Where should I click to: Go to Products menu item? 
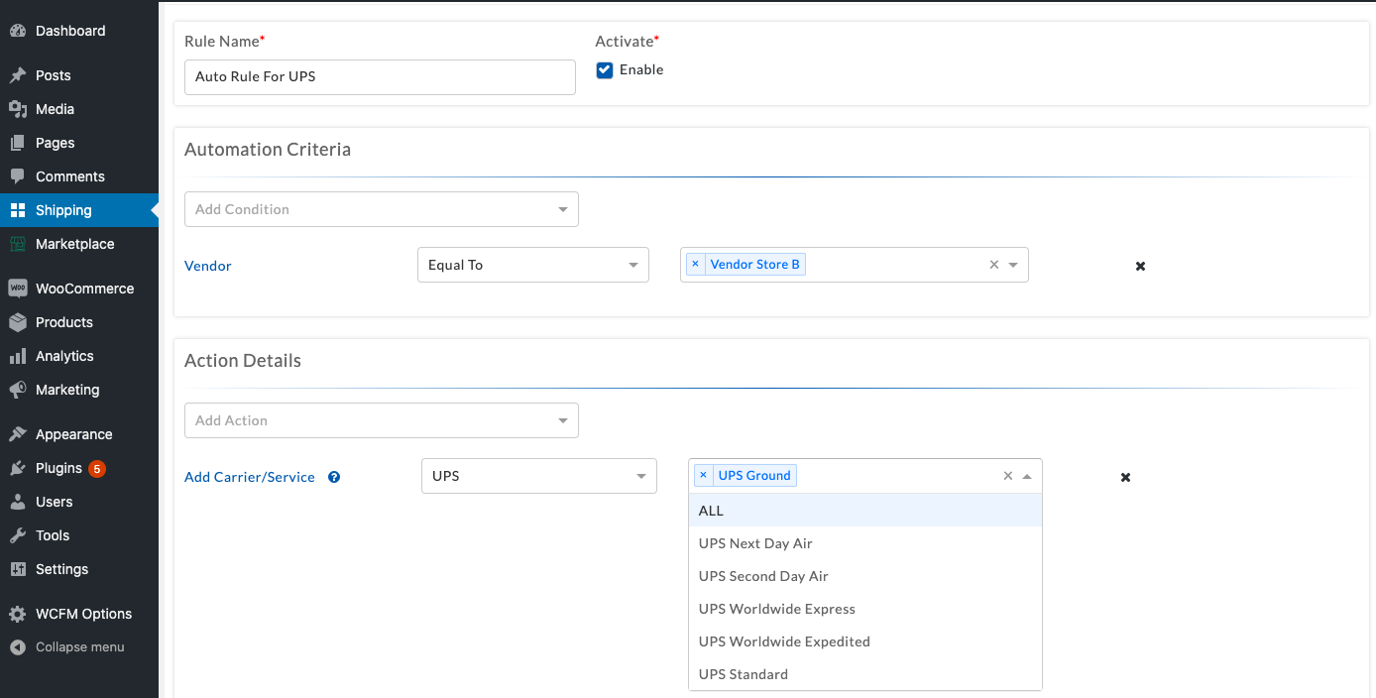[64, 322]
